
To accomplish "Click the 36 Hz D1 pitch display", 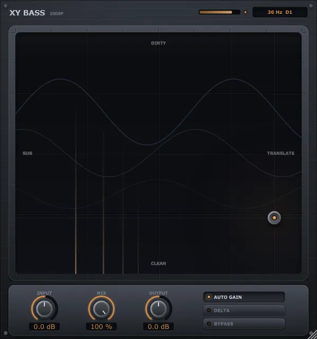I will tap(280, 12).
